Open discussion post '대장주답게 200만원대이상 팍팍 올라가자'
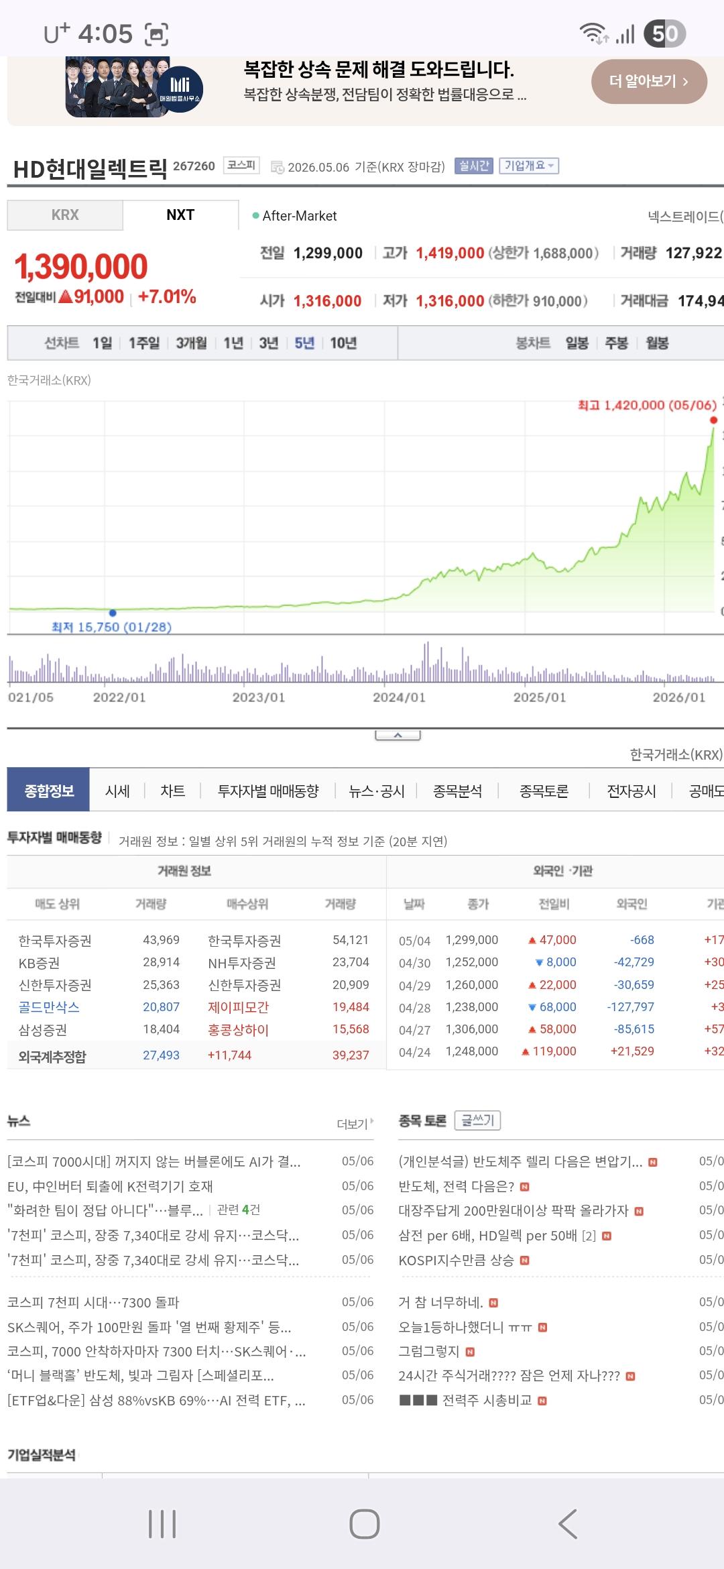724x1569 pixels. coord(514,1211)
